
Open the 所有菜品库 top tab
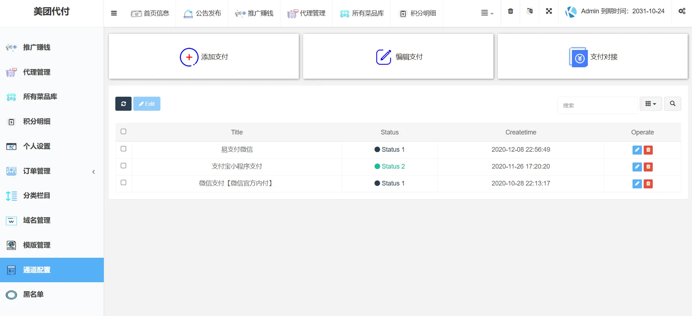(361, 13)
